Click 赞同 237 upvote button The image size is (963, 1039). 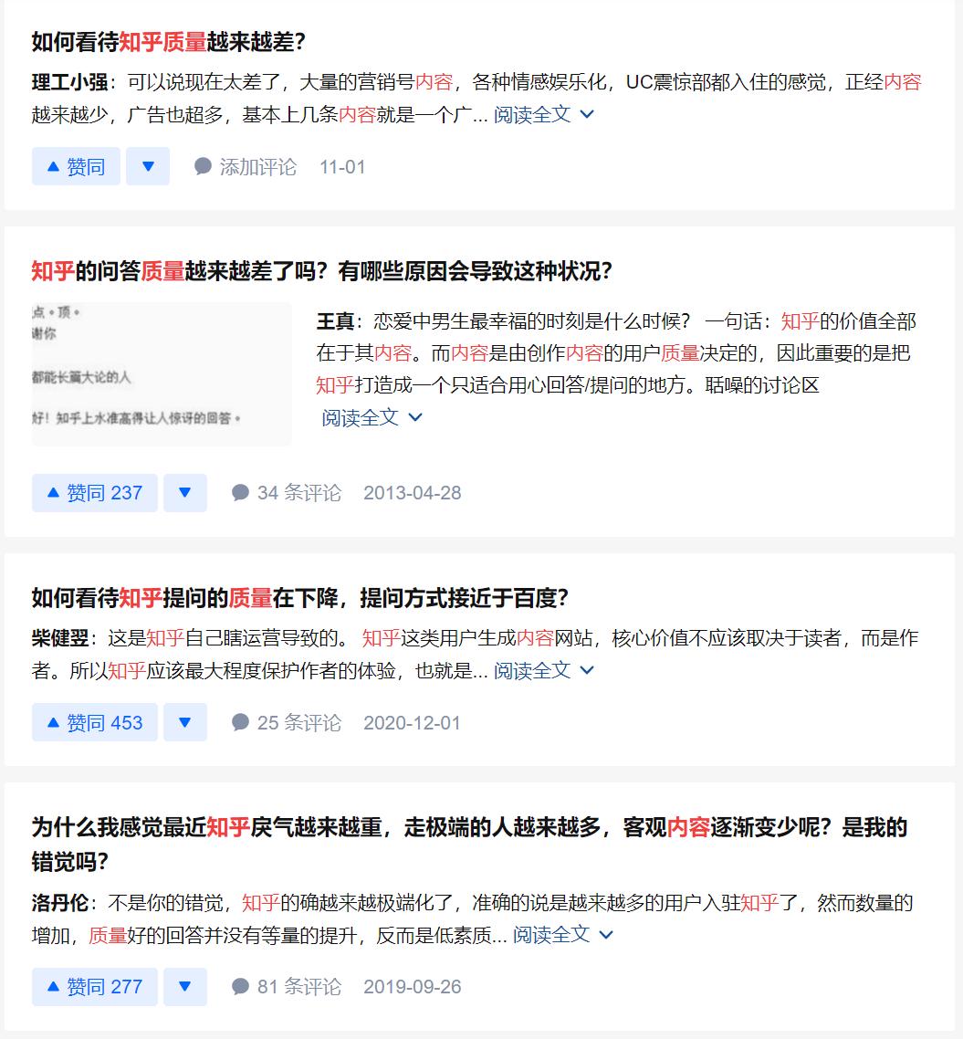[95, 493]
